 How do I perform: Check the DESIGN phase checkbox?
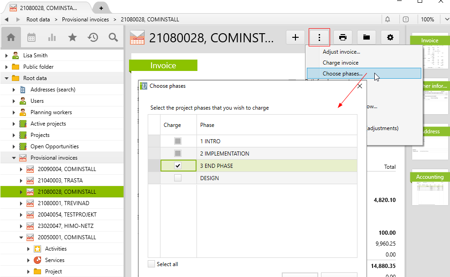tap(178, 178)
